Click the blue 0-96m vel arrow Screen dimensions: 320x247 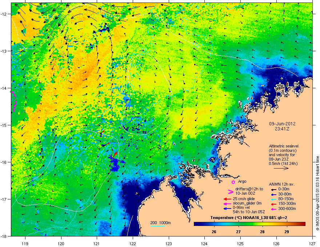(x=227, y=208)
